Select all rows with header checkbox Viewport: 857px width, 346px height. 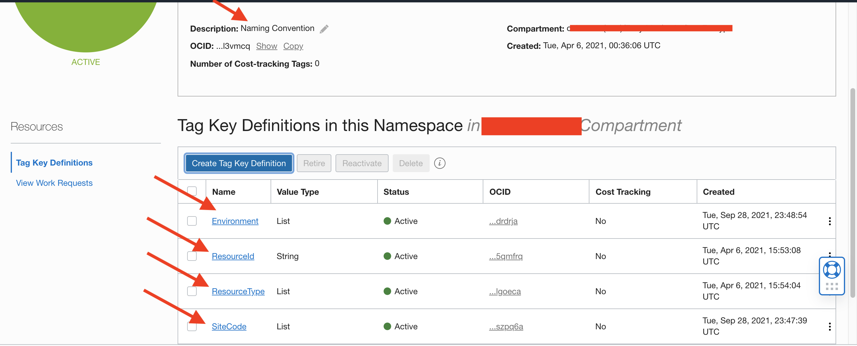click(x=192, y=191)
